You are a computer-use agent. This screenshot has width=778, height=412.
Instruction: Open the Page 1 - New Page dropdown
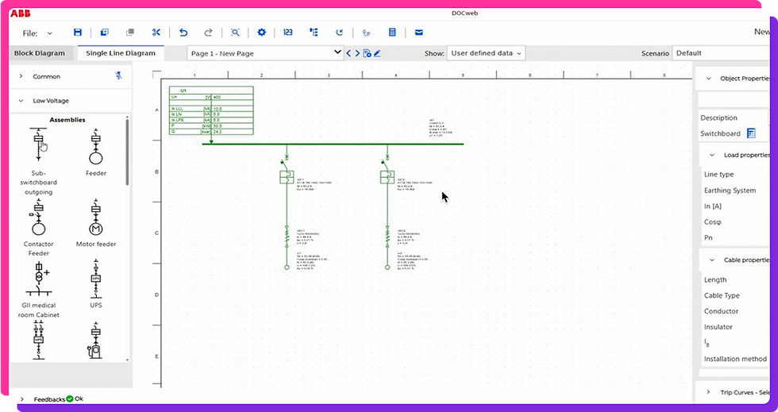pos(265,53)
